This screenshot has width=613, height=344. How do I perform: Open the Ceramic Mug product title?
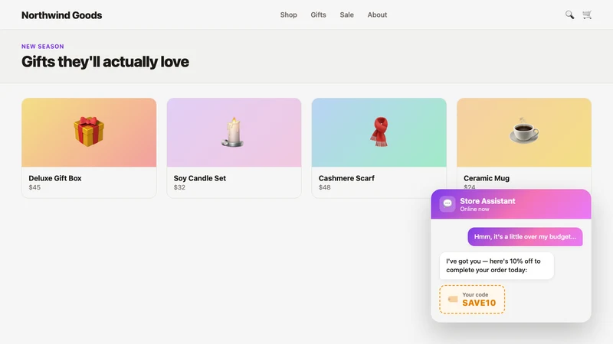pyautogui.click(x=487, y=178)
